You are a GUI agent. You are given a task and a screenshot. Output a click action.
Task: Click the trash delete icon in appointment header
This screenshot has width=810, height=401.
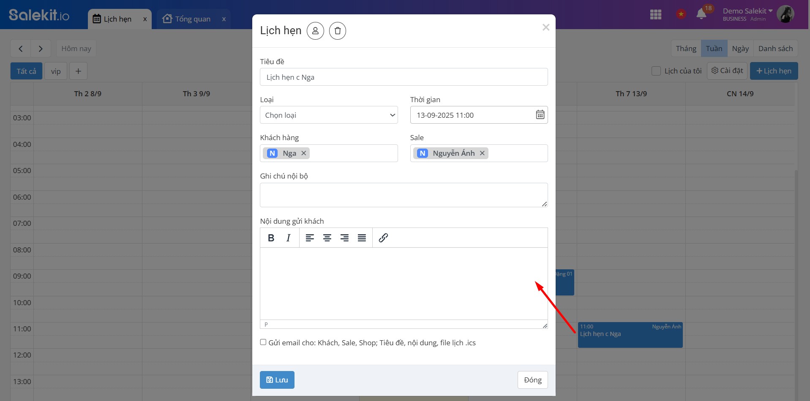click(337, 31)
